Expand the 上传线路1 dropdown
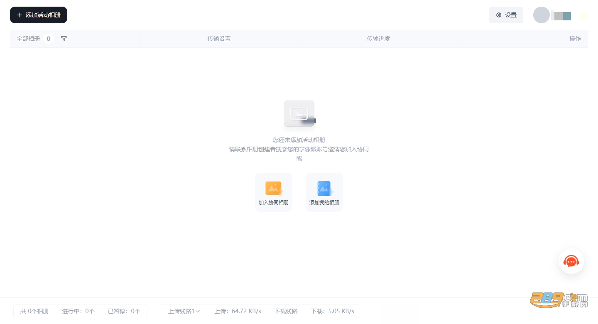 184,311
